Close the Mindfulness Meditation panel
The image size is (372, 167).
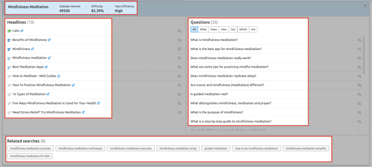tap(365, 6)
